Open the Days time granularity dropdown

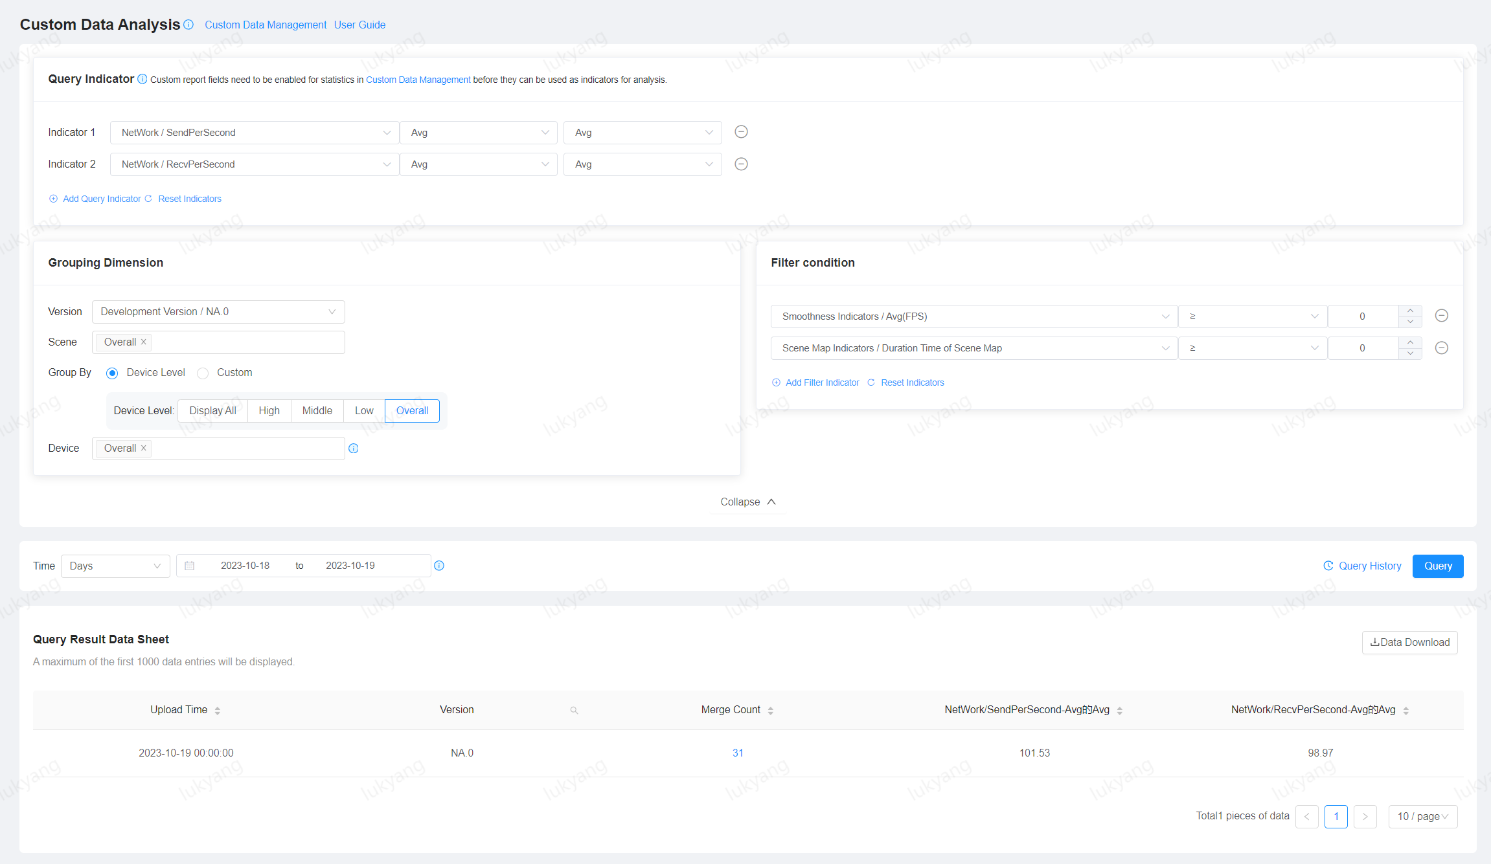click(115, 566)
